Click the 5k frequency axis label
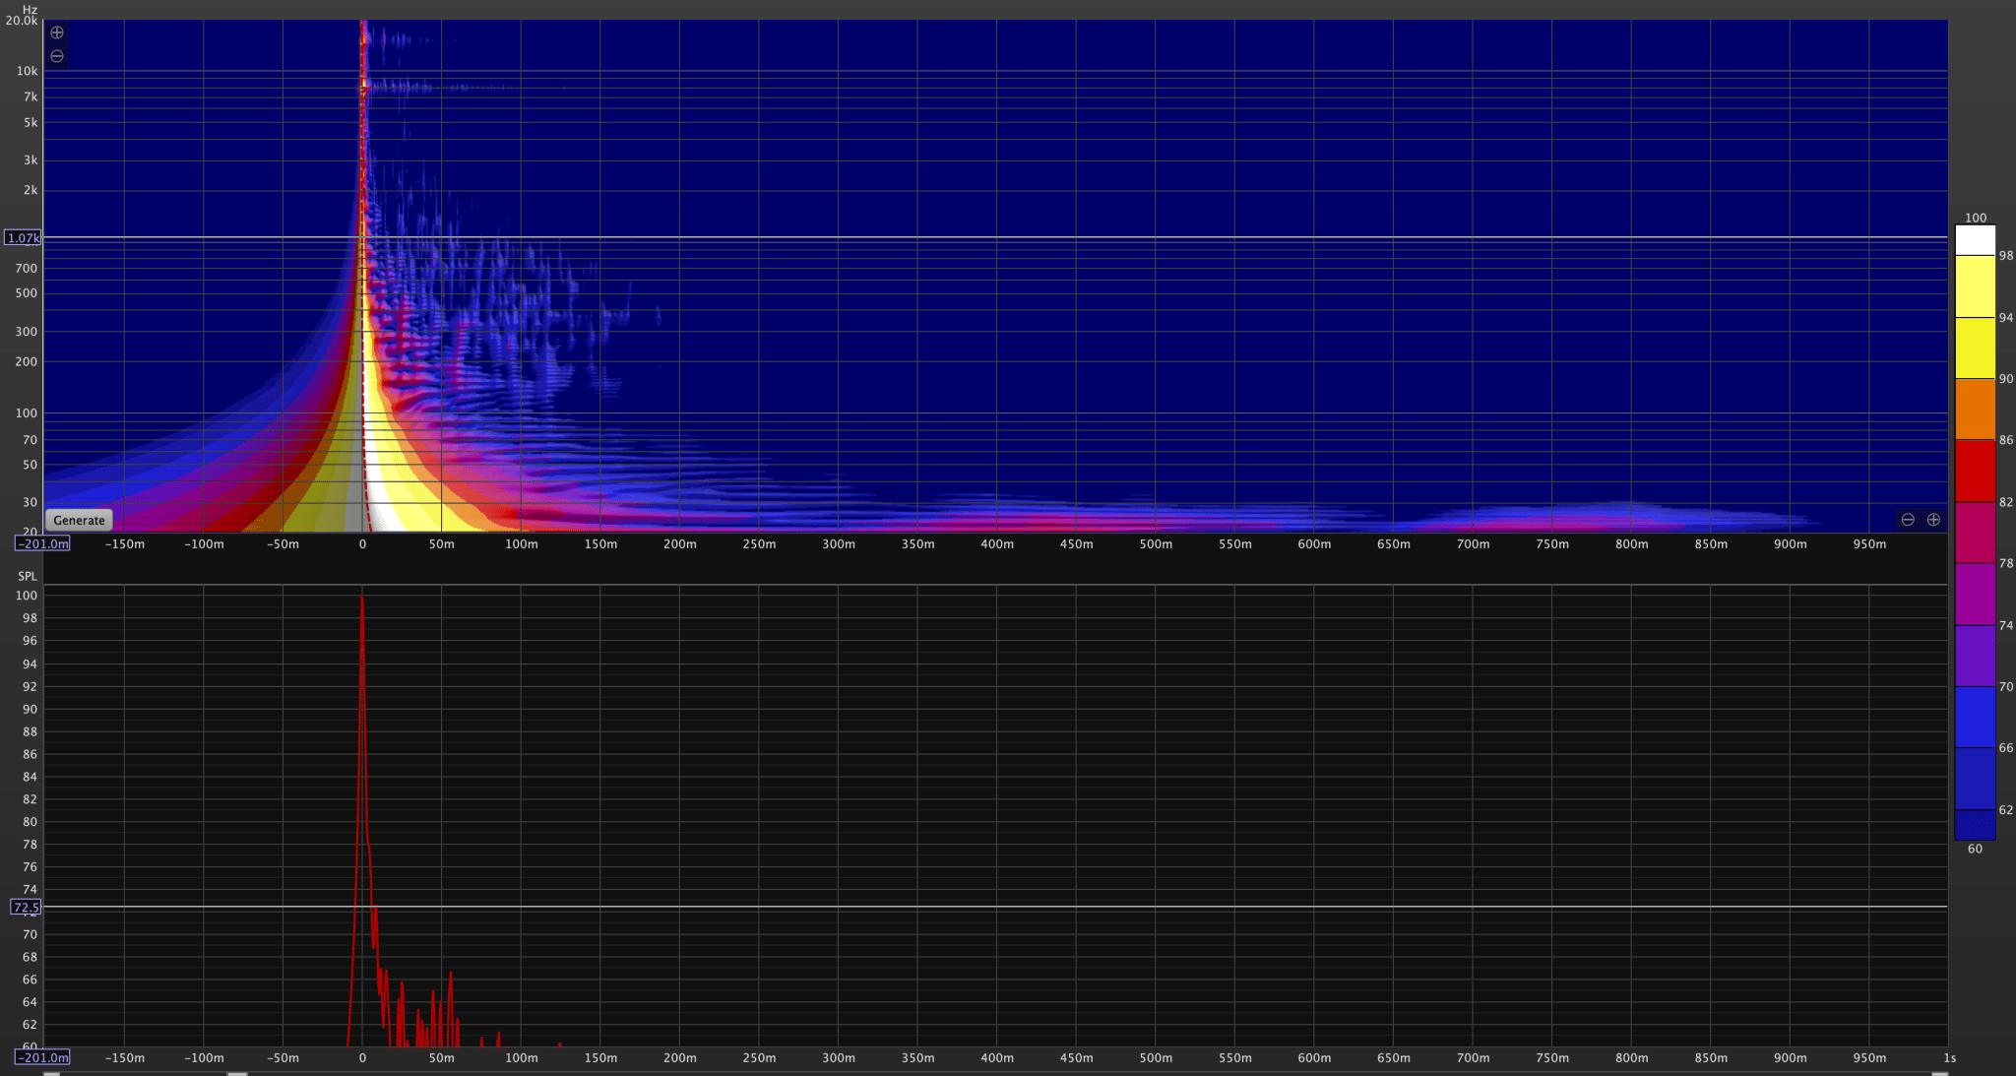Viewport: 2016px width, 1076px height. [31, 123]
